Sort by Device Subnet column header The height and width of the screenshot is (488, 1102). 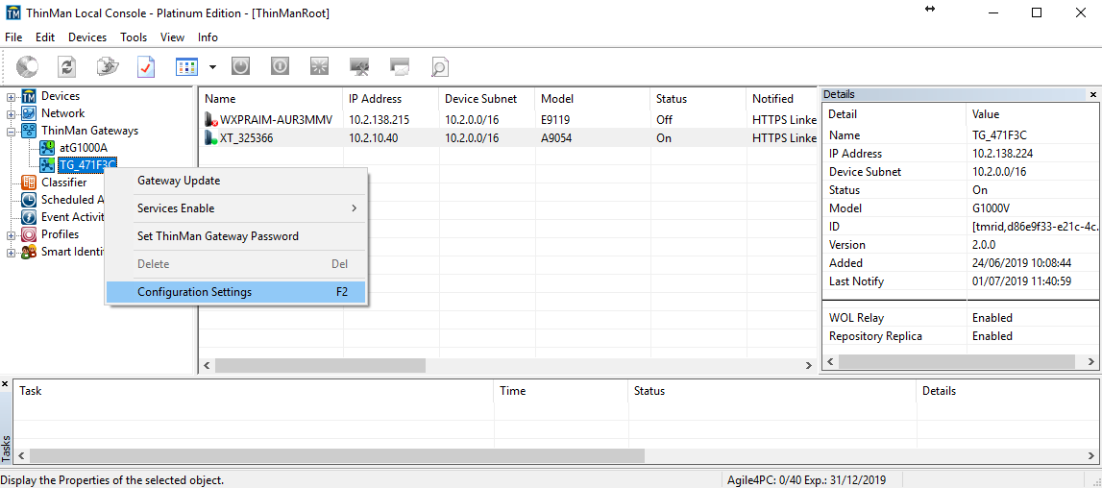pos(488,99)
